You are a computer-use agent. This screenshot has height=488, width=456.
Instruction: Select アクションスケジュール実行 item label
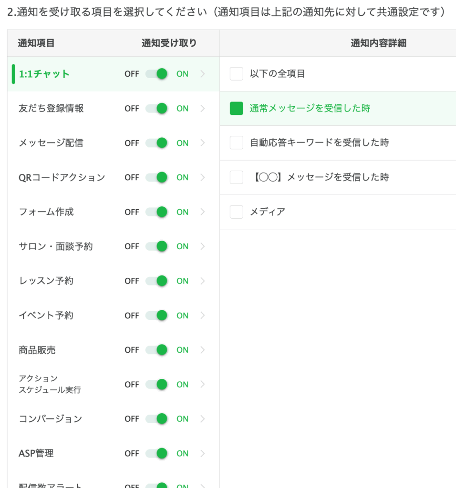coord(50,384)
